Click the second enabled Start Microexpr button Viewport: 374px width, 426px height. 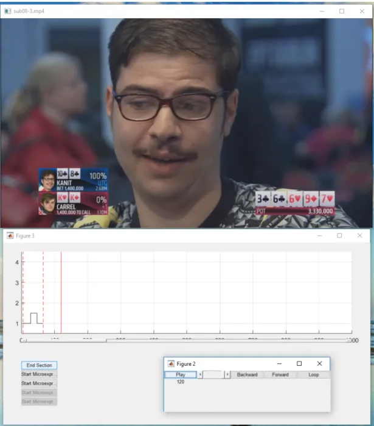[x=39, y=383]
